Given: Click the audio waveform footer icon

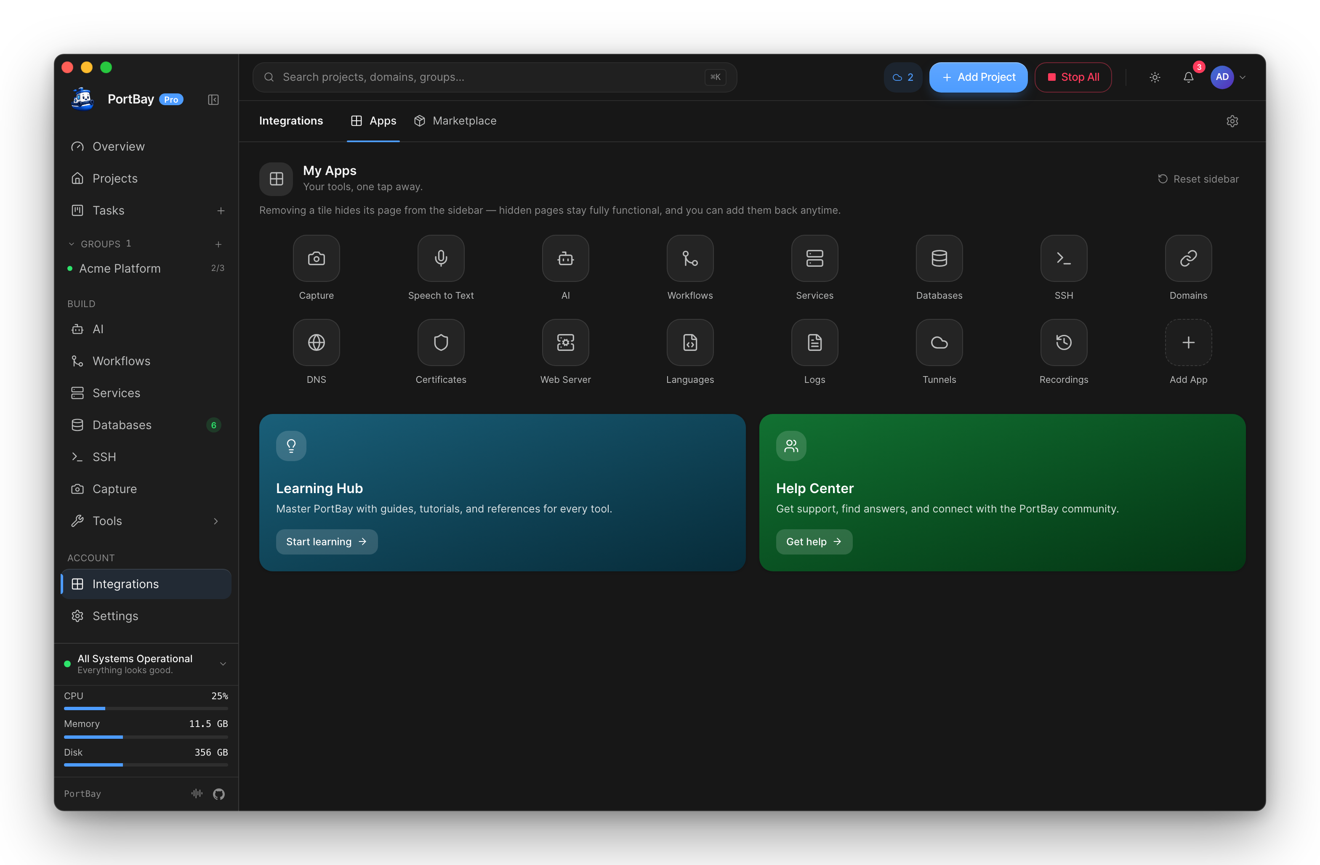Looking at the screenshot, I should coord(197,793).
